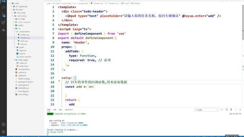Open babel.config.js in the explorer
This screenshot has height=137, width=244.
click(x=24, y=79)
